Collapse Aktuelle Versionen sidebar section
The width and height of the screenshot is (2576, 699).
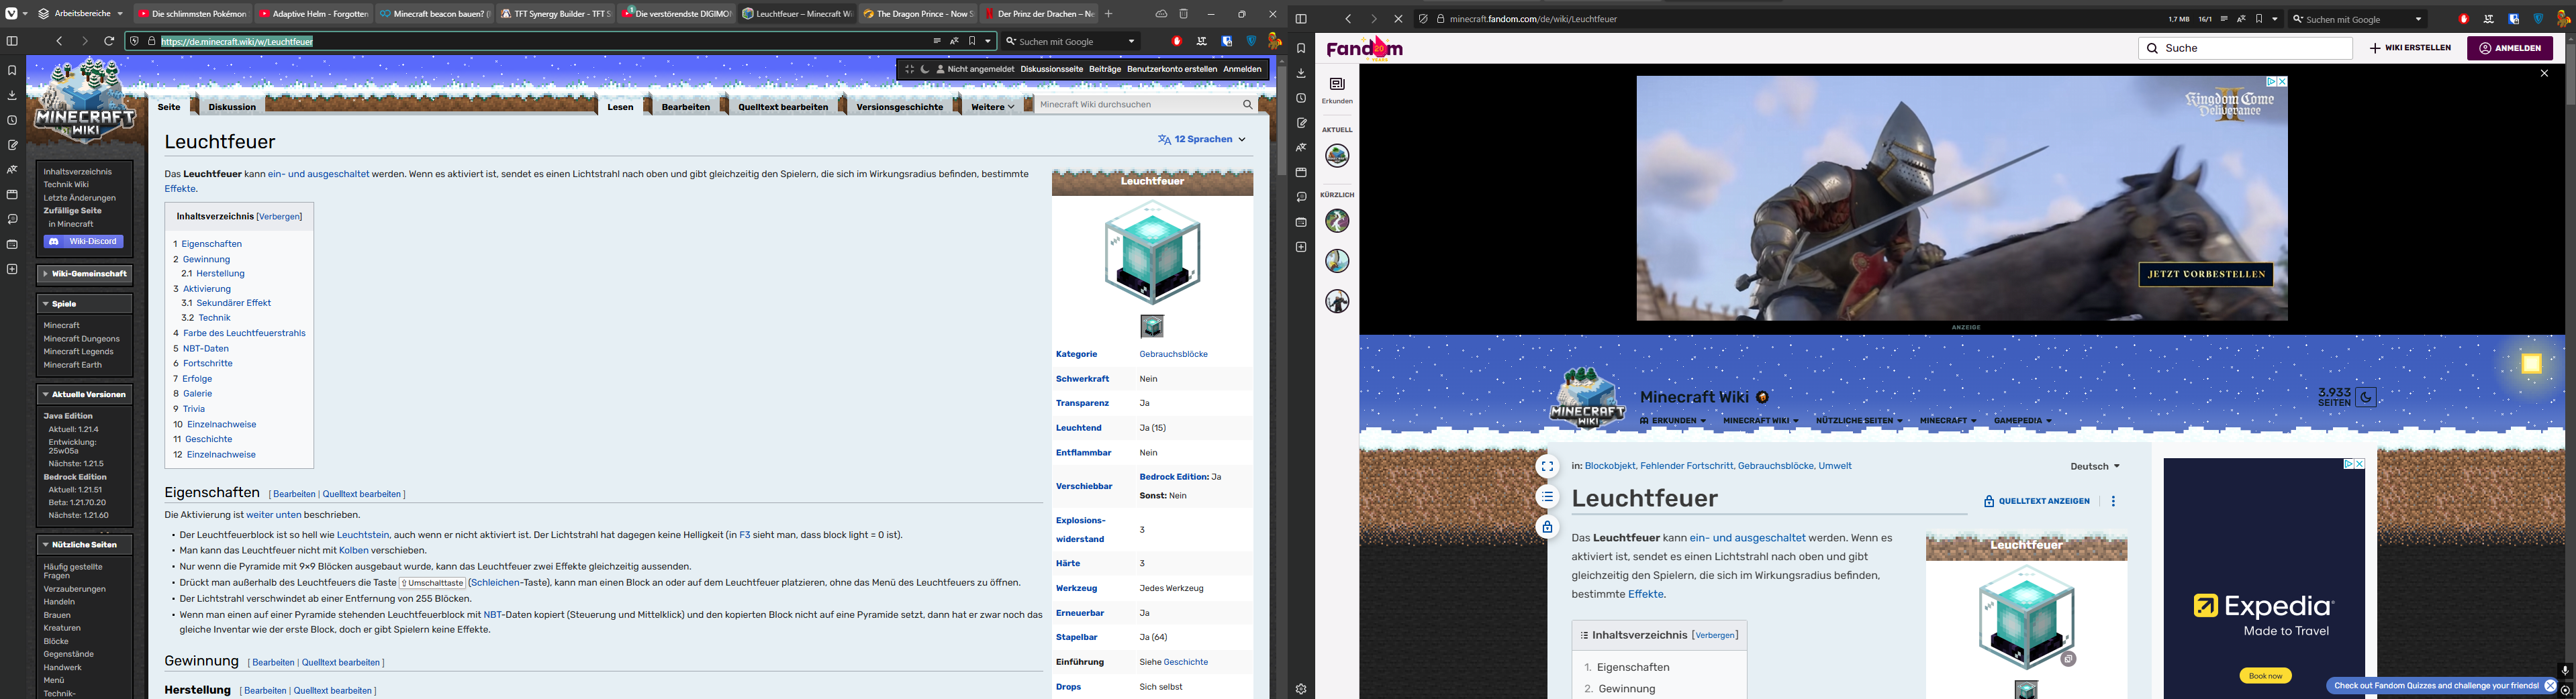84,394
